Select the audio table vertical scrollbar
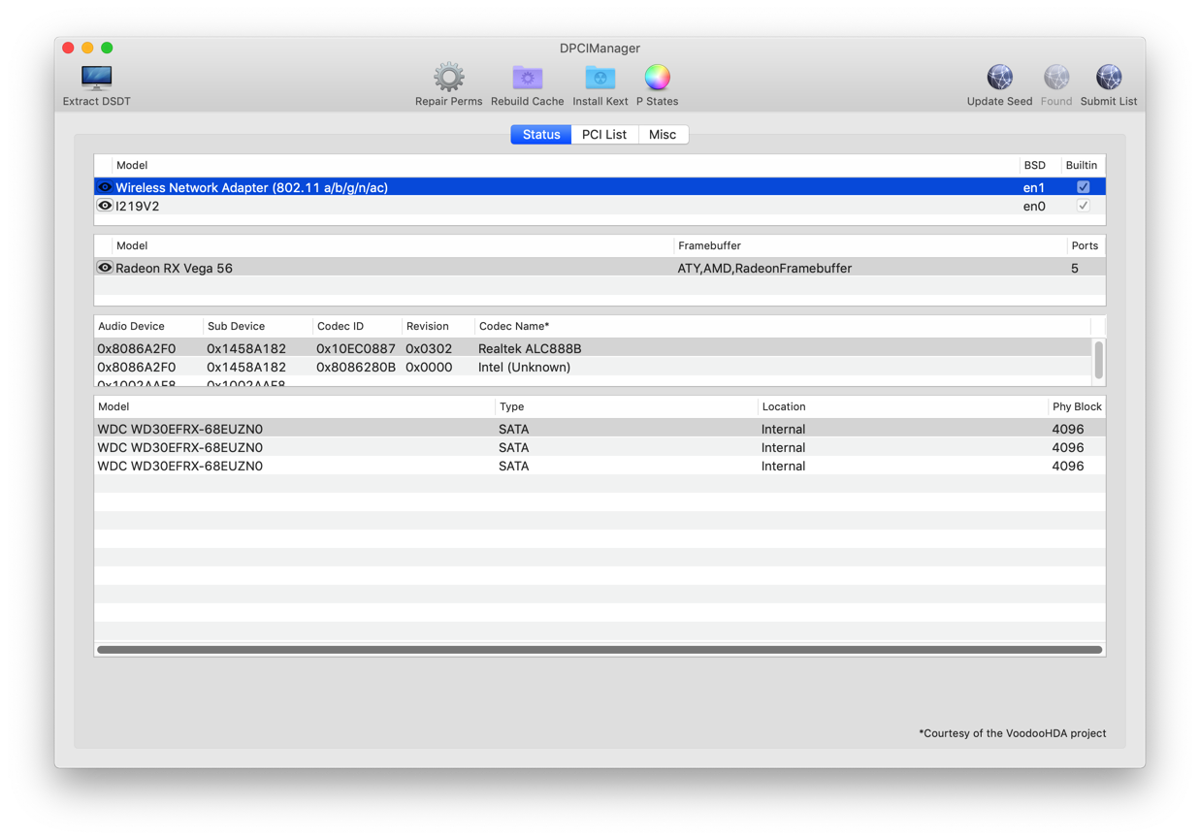 1098,360
